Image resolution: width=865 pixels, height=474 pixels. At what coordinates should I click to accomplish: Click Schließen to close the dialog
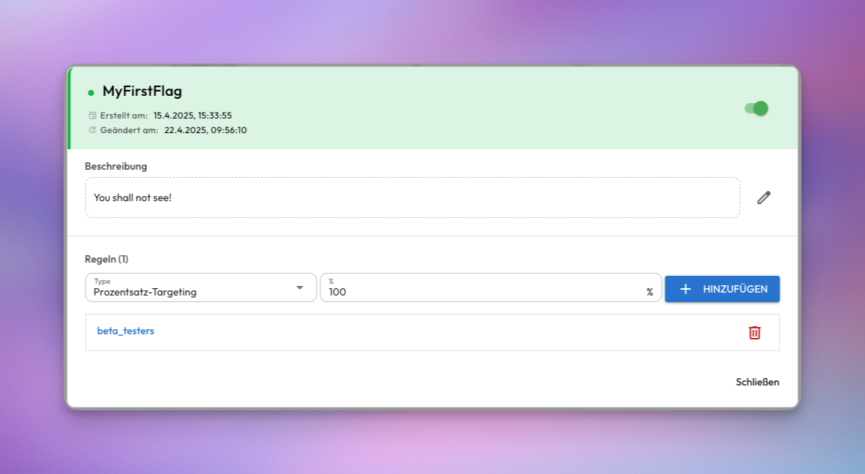pyautogui.click(x=757, y=381)
